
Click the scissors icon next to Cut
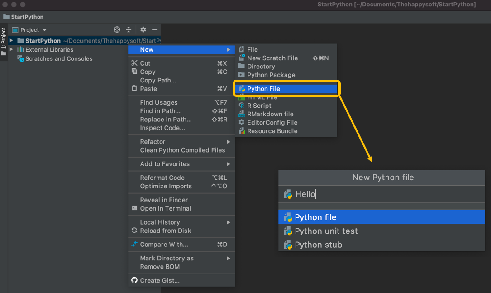point(134,63)
